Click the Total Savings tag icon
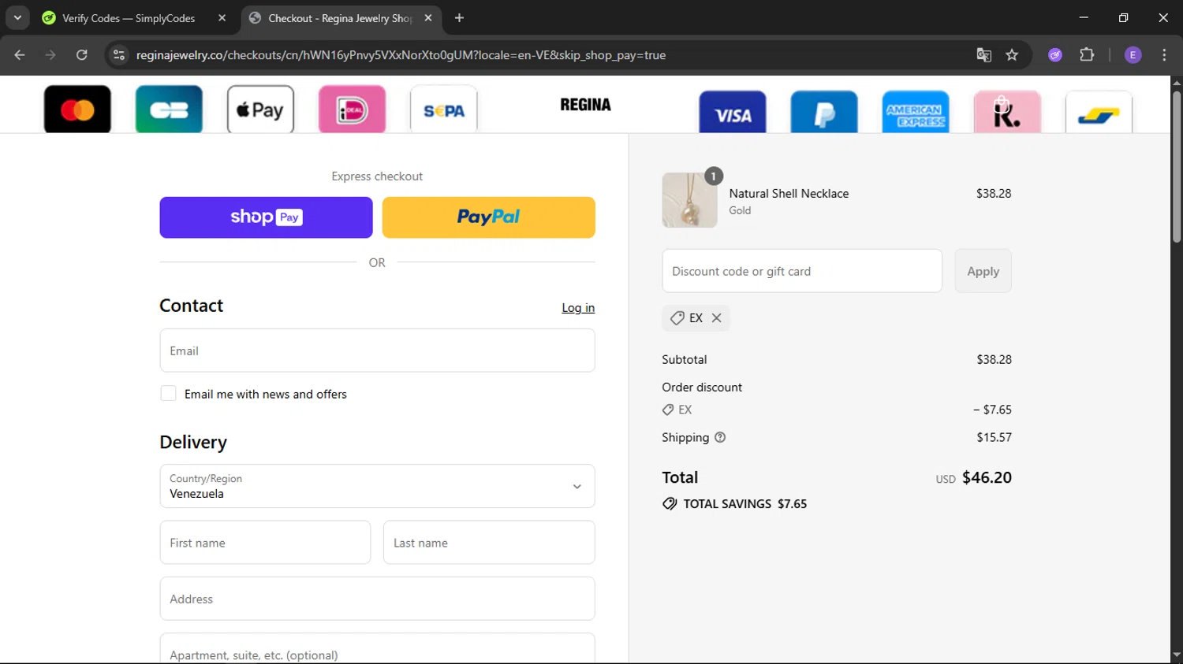 (x=670, y=504)
